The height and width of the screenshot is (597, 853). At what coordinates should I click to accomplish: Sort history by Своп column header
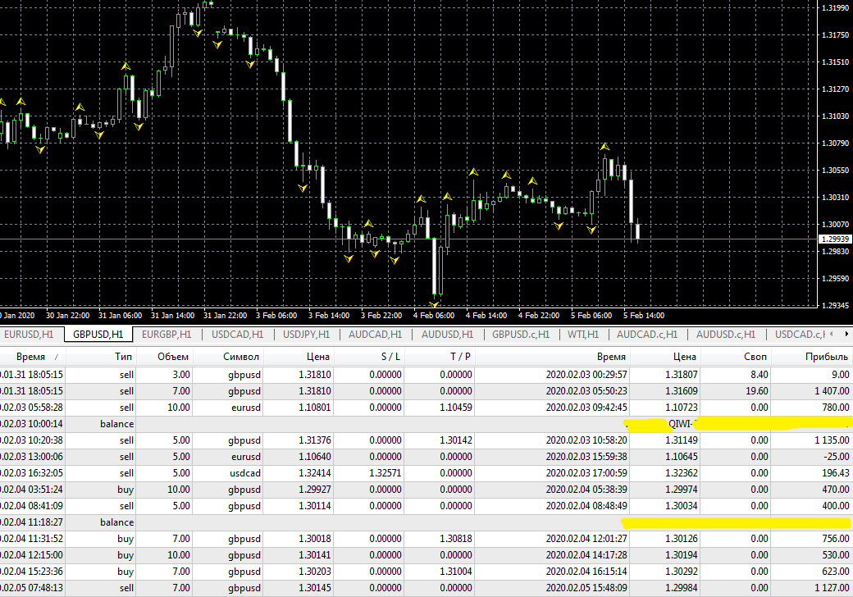pyautogui.click(x=756, y=357)
